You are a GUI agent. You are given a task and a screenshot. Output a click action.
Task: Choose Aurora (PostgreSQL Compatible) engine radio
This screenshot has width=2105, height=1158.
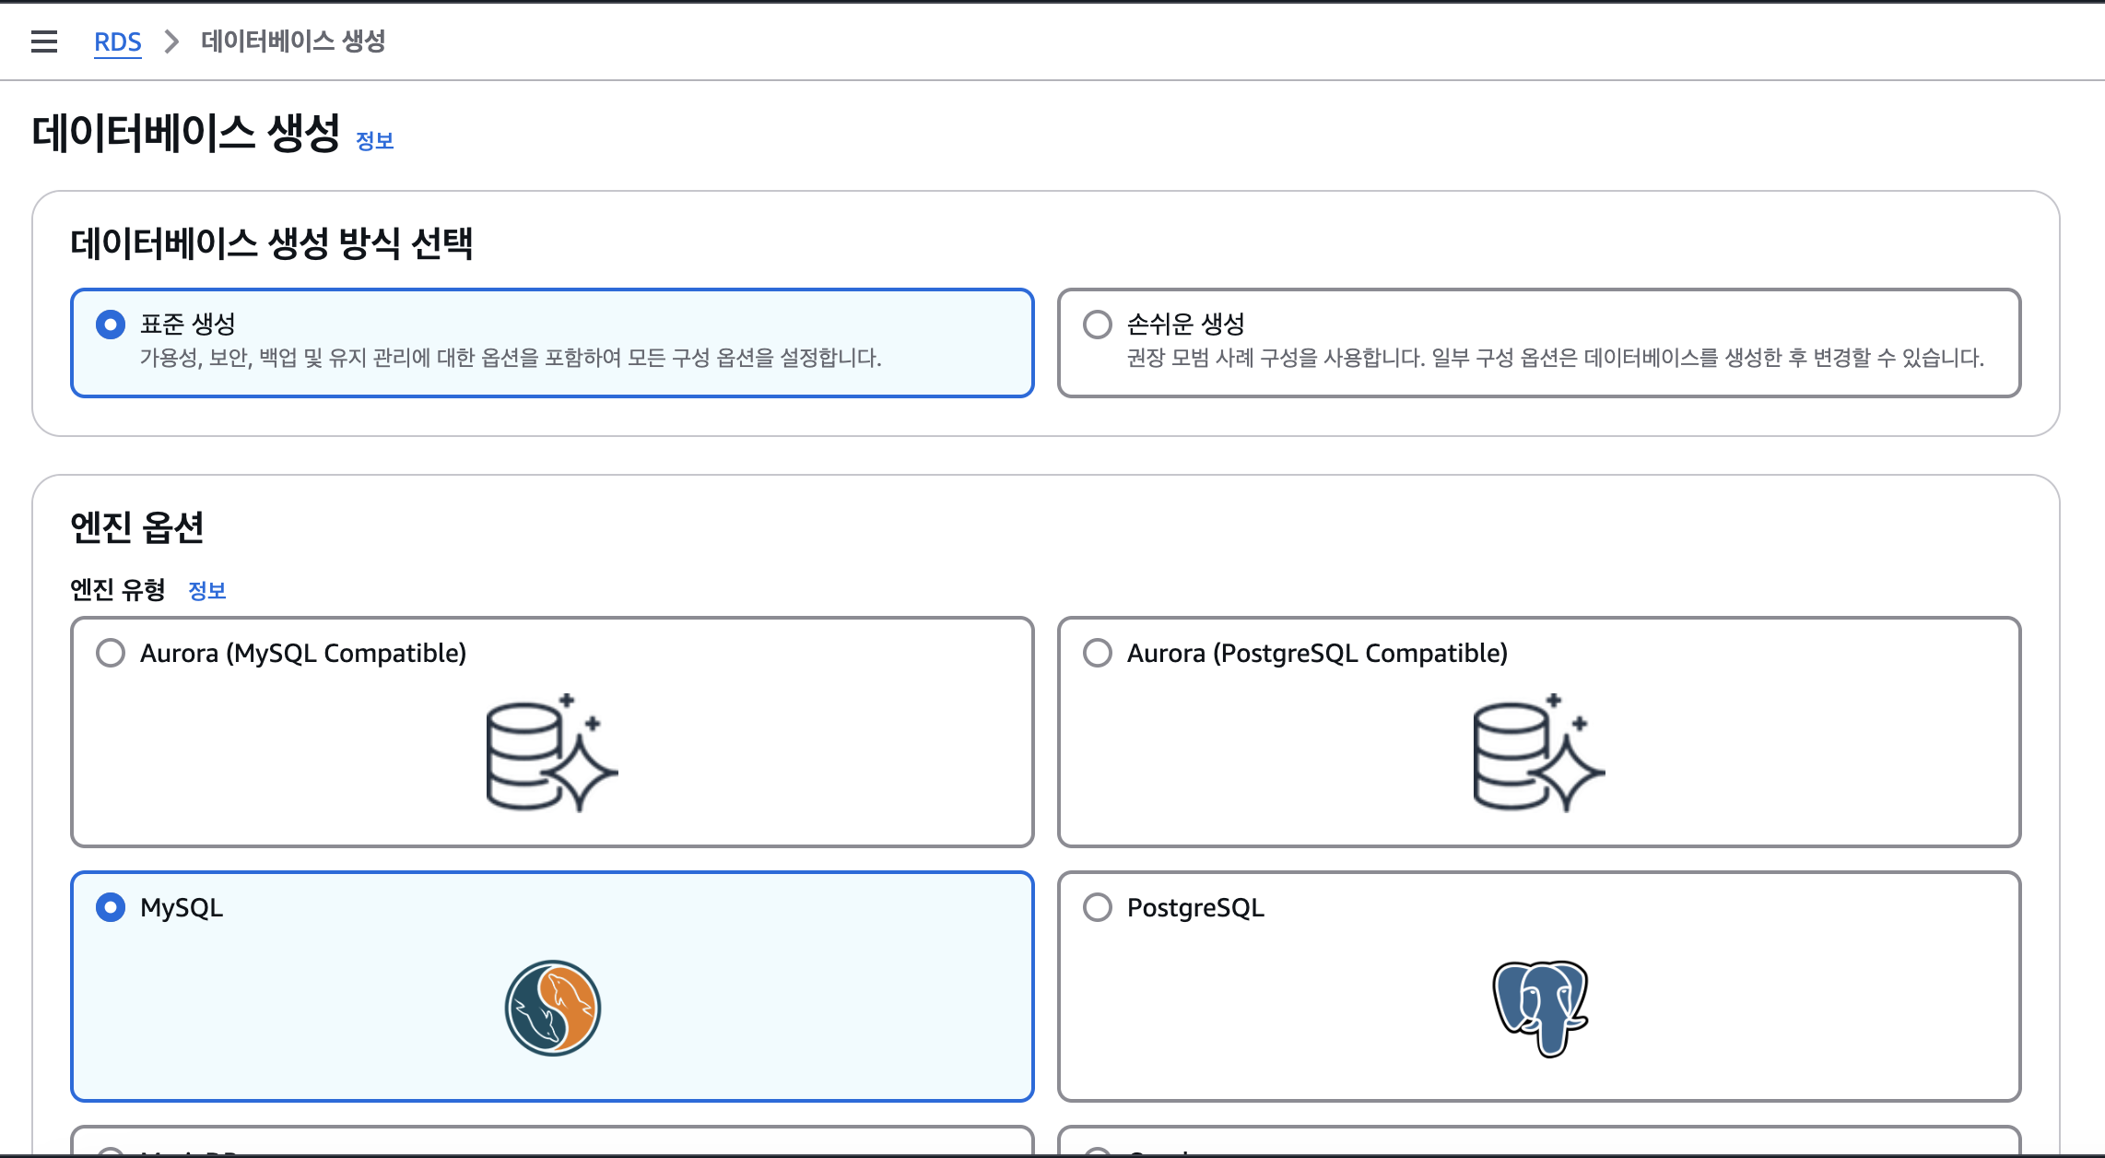pos(1098,653)
